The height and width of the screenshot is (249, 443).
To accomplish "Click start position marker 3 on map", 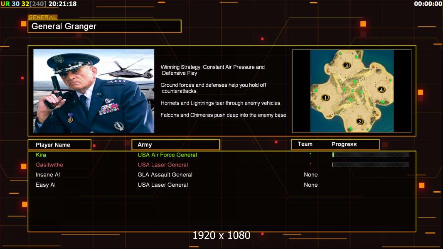I will [347, 66].
